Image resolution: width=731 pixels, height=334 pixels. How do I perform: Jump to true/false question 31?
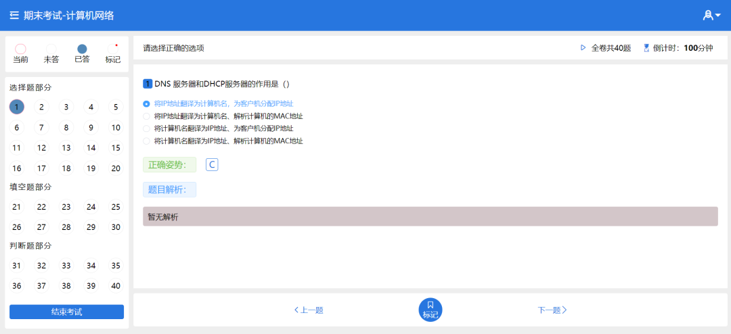point(17,266)
